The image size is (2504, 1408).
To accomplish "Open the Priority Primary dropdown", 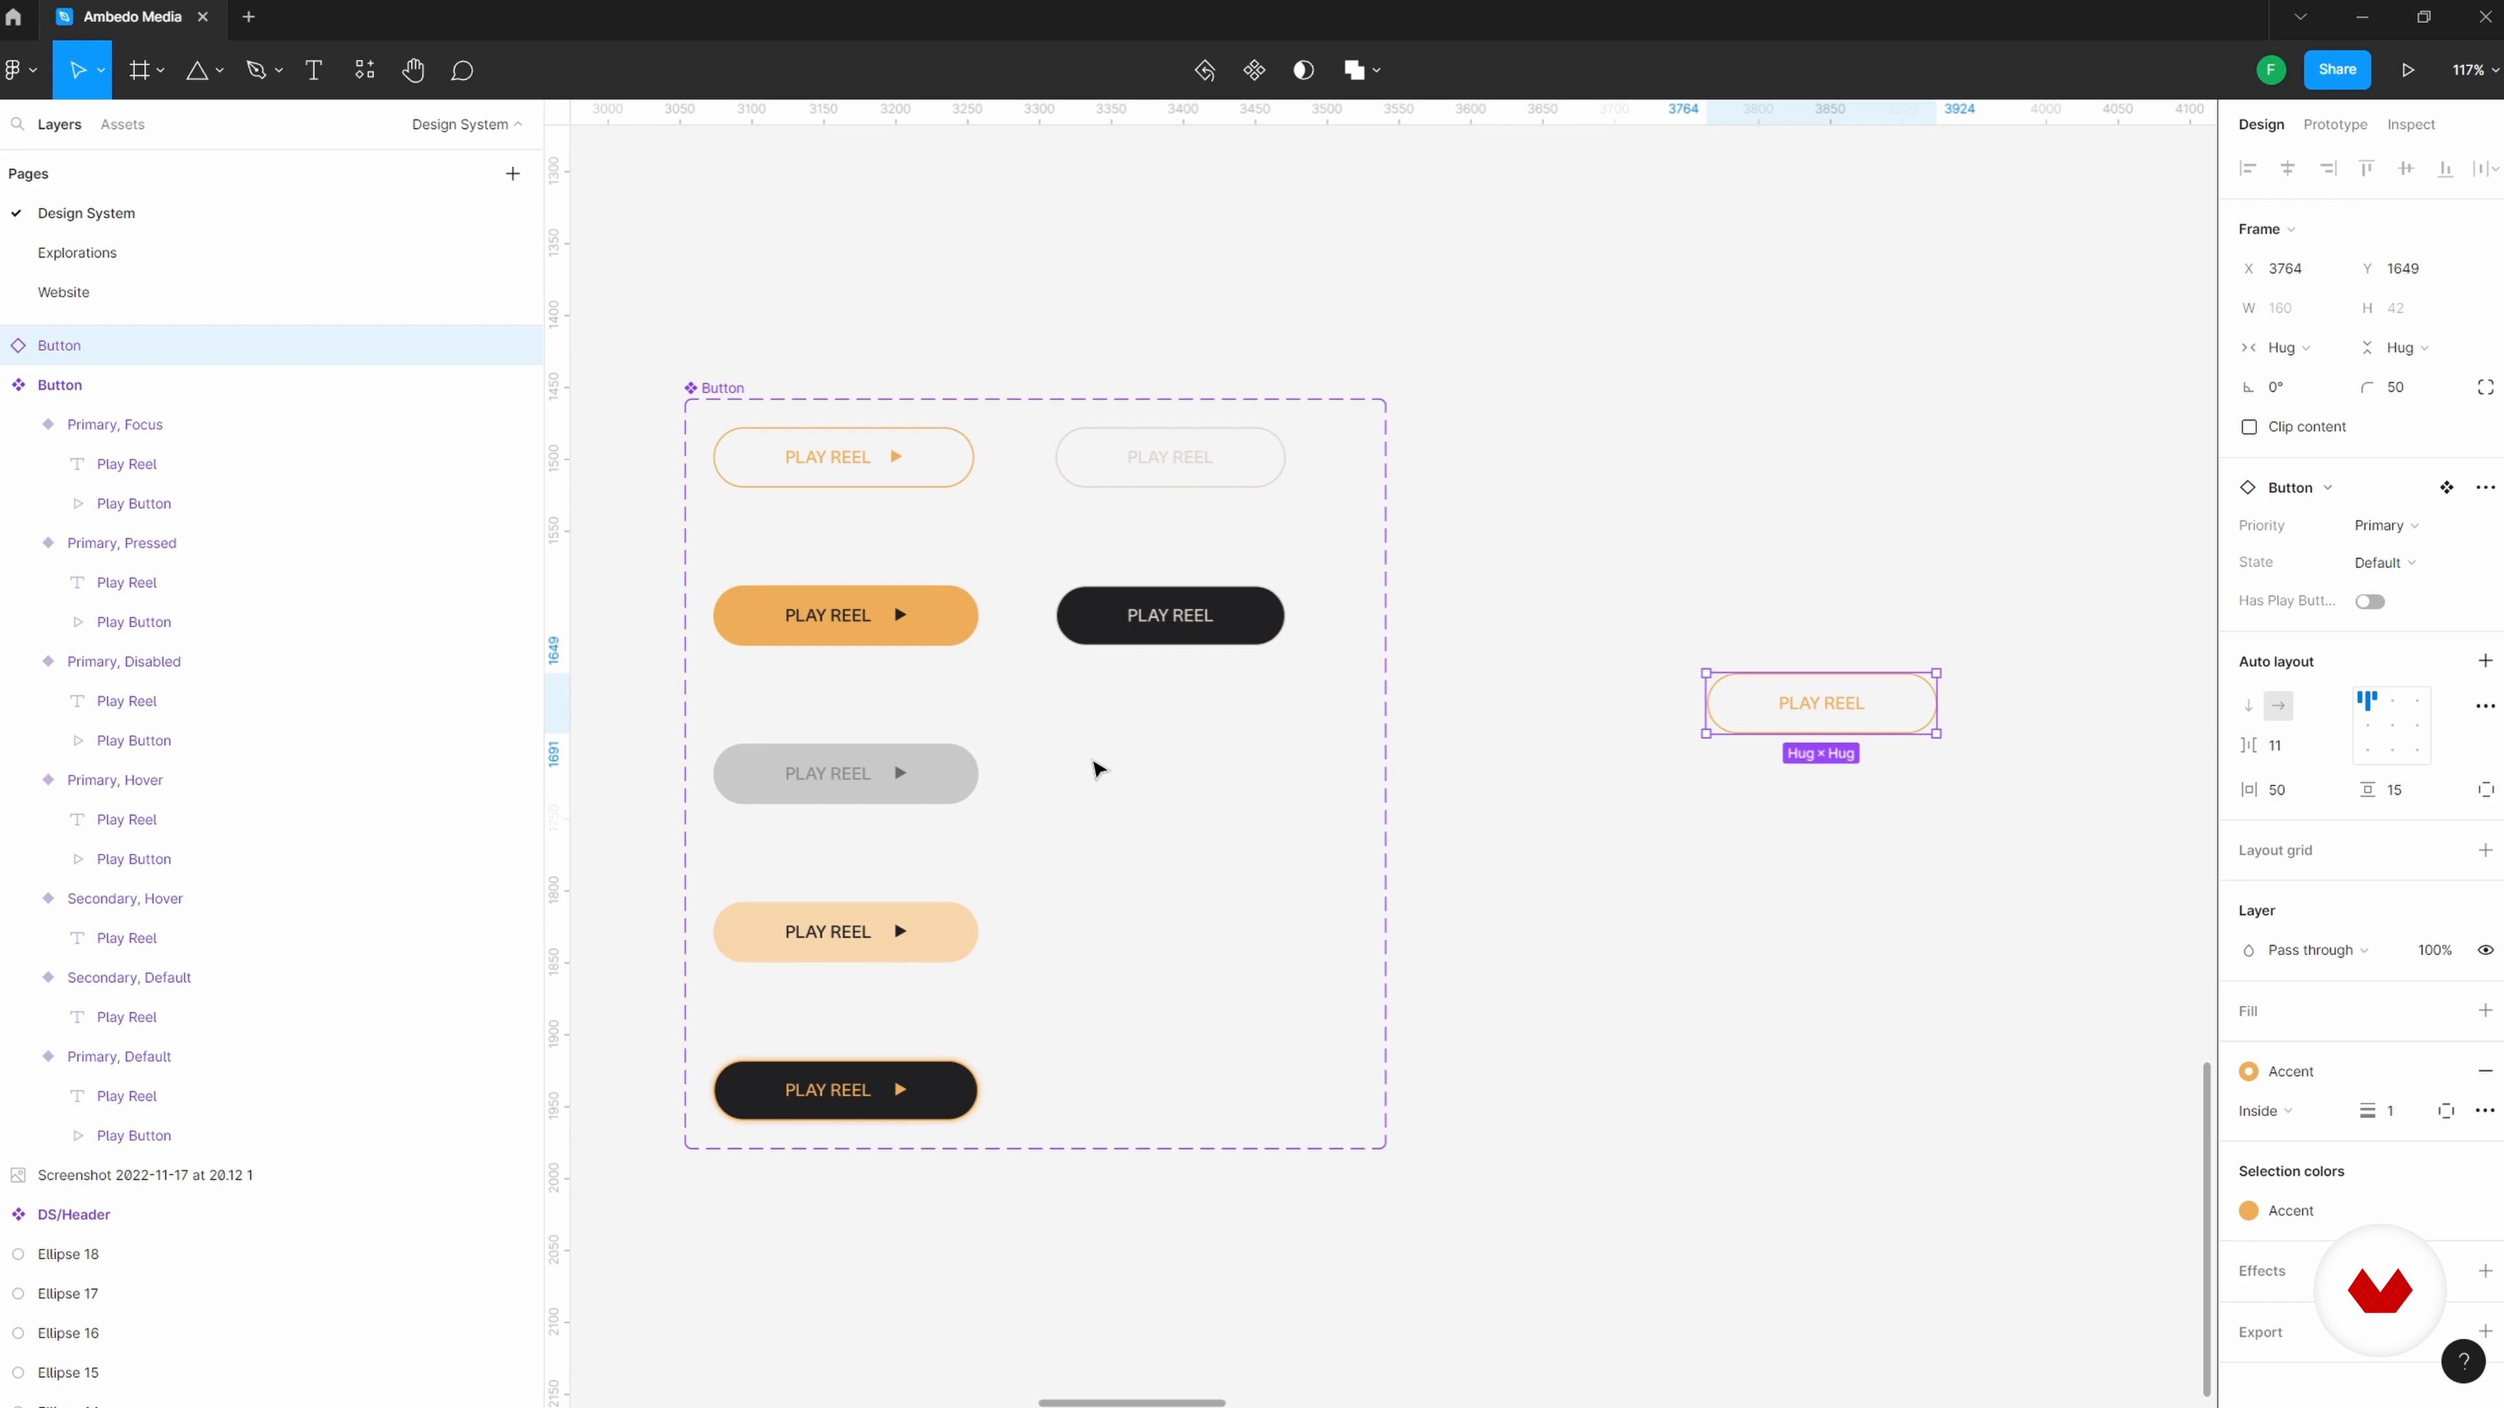I will coord(2387,525).
